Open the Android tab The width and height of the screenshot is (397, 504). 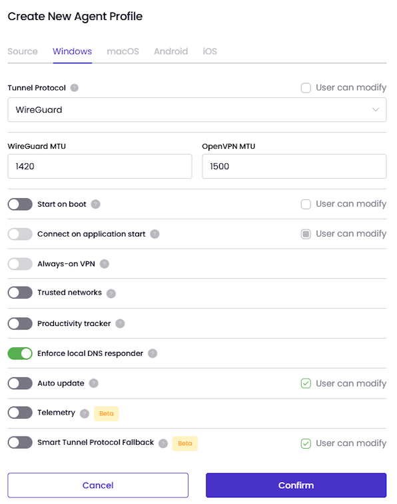(171, 51)
